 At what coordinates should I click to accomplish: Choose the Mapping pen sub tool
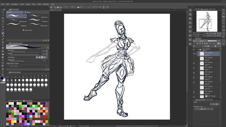(x=17, y=20)
